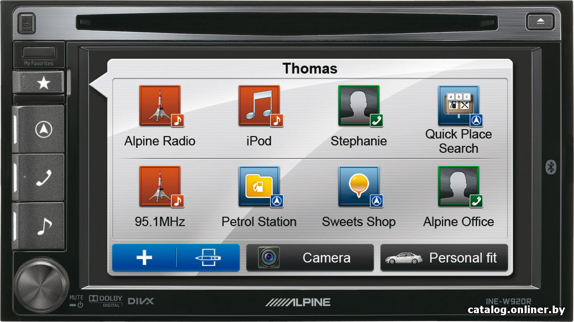Image resolution: width=574 pixels, height=322 pixels.
Task: Open the Alpine Radio favorite
Action: pyautogui.click(x=160, y=116)
